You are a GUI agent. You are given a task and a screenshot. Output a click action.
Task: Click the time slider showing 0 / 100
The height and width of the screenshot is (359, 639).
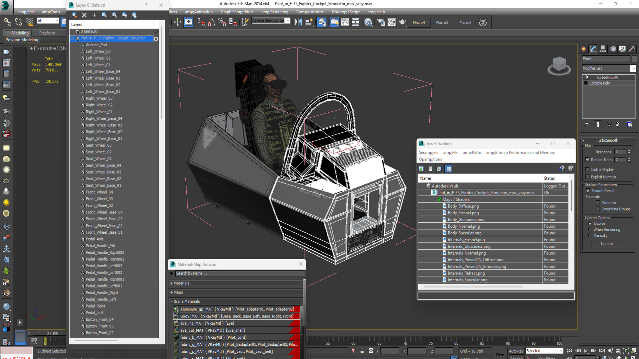[53, 333]
